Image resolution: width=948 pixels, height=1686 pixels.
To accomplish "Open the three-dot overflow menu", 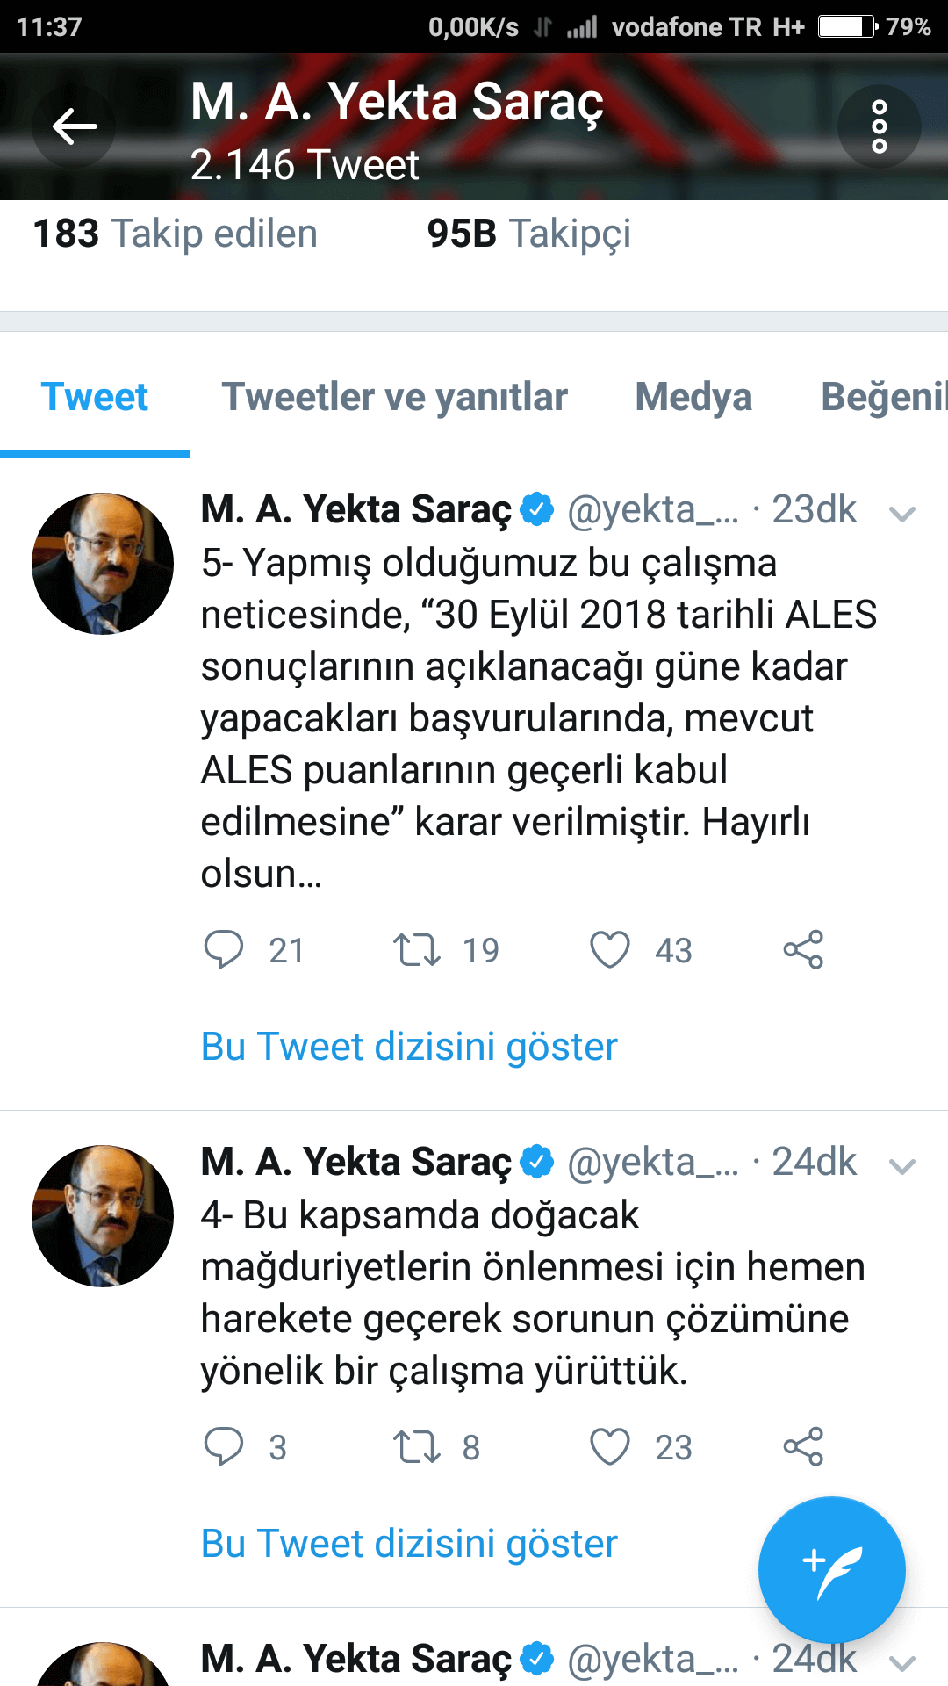I will tap(879, 127).
